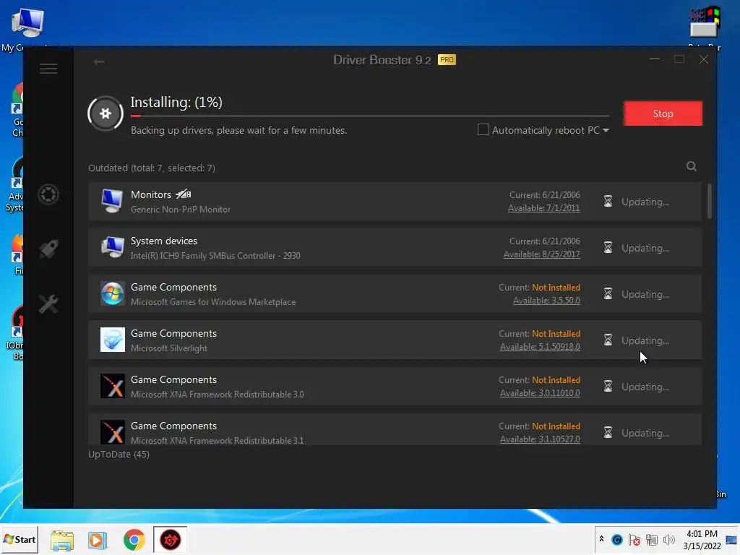Click Updating... status in the Monitors row
The height and width of the screenshot is (555, 740).
pos(645,202)
